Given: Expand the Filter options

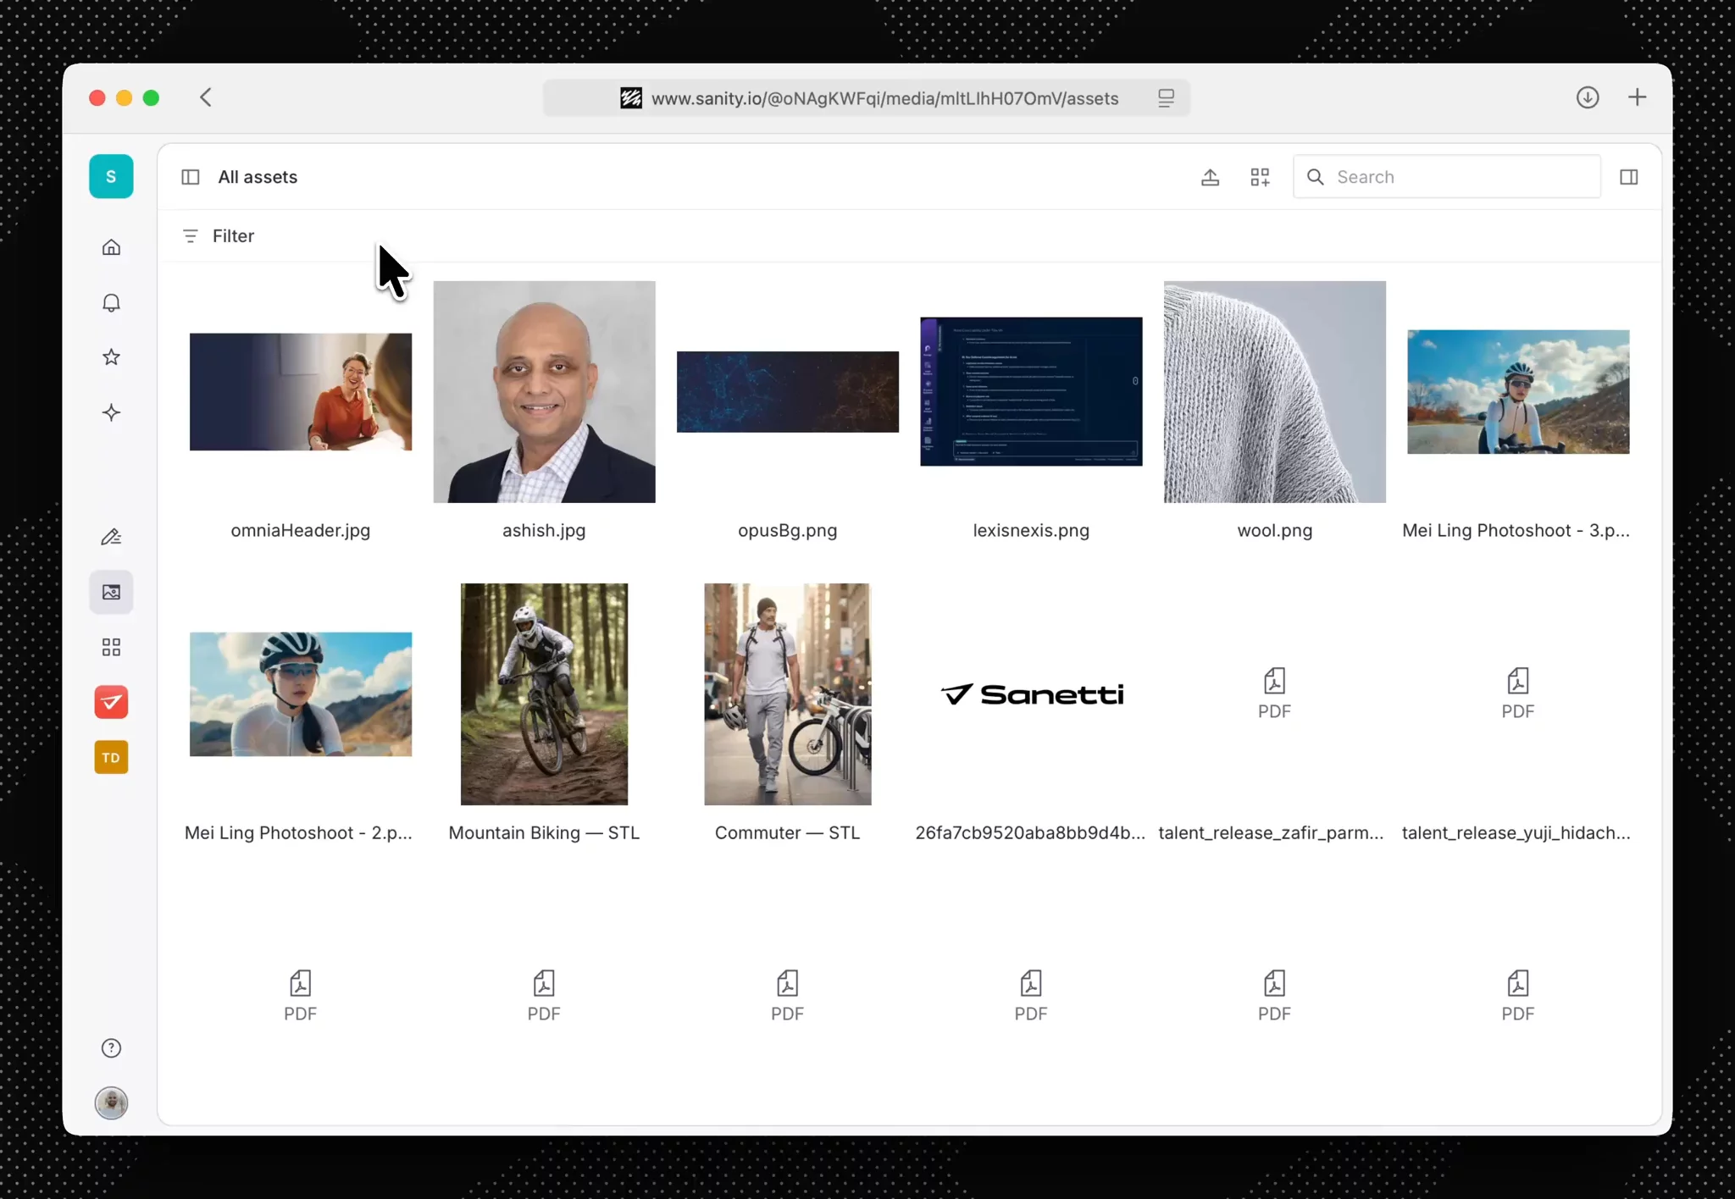Looking at the screenshot, I should click(219, 236).
